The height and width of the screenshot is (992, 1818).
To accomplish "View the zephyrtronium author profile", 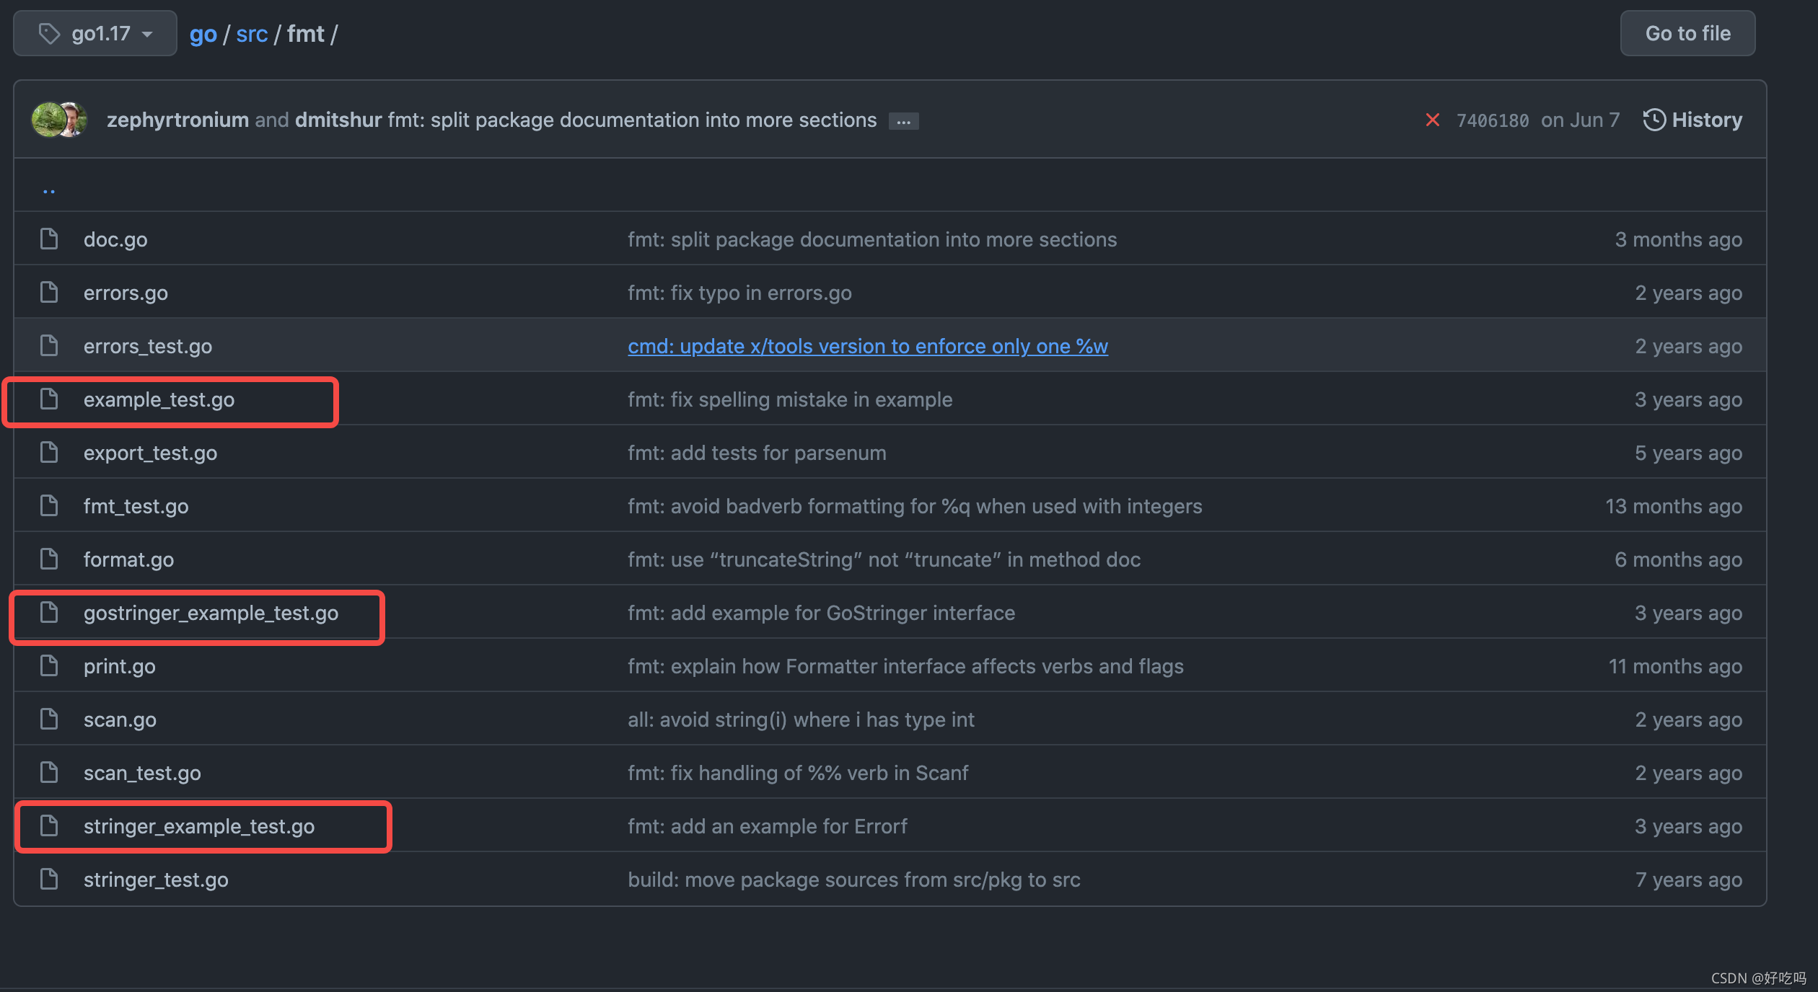I will (x=177, y=120).
